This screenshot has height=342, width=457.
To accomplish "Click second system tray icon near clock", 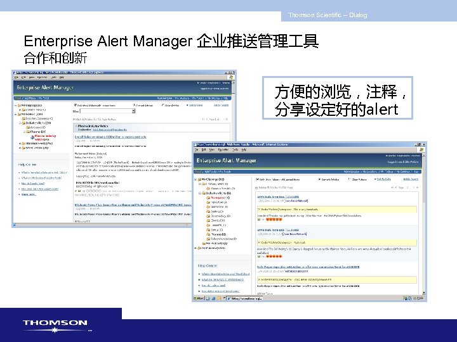I will tap(410, 298).
